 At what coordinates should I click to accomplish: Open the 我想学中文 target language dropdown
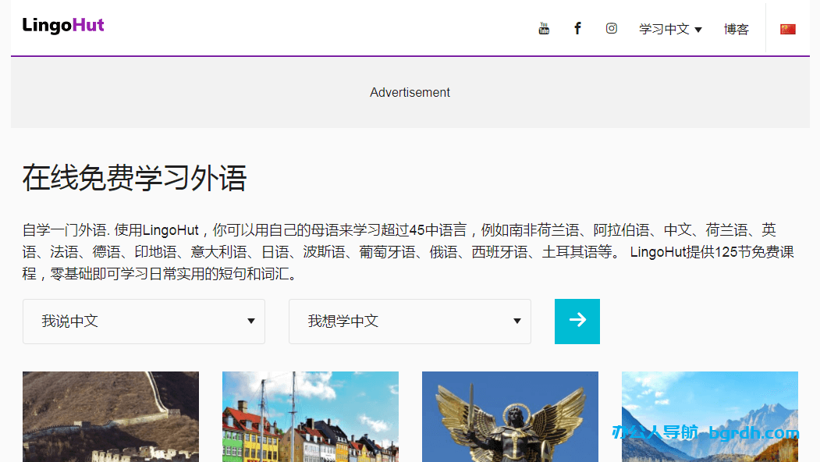click(410, 322)
